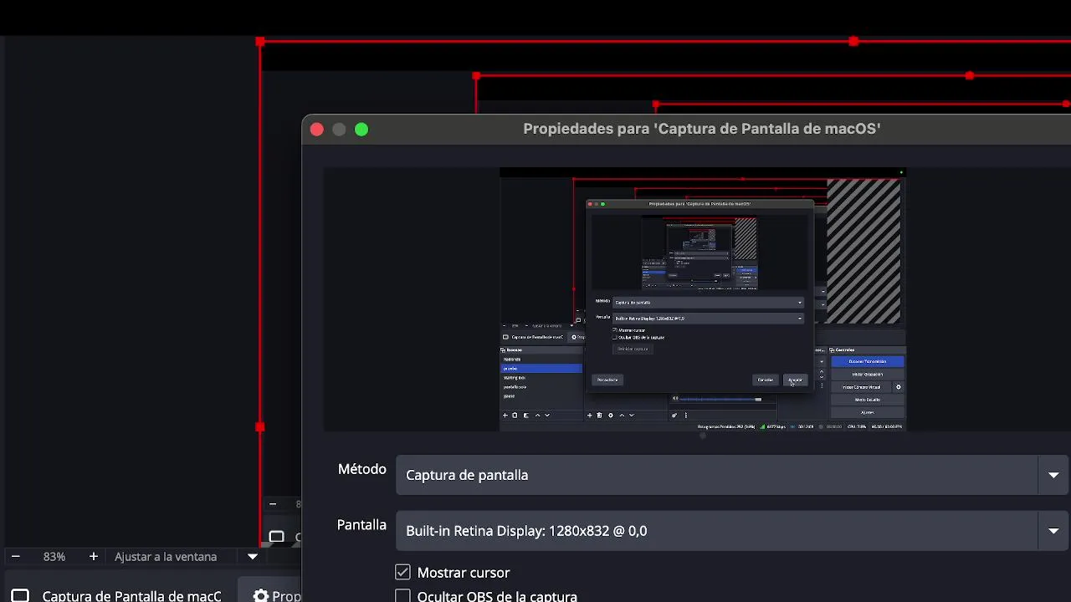Uncheck the 'Mostrar cursor' checkbox

402,573
